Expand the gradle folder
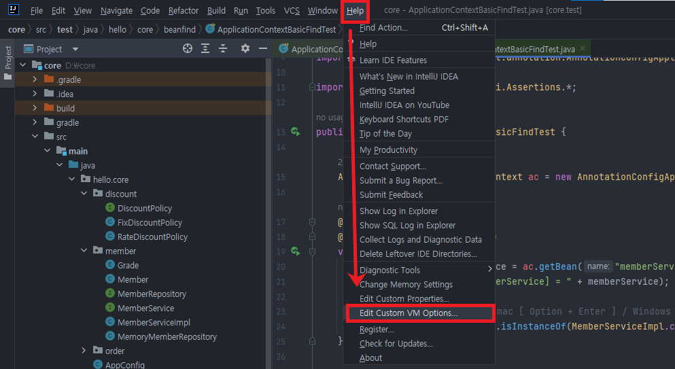Screen dimensions: 675x369 [x=35, y=122]
